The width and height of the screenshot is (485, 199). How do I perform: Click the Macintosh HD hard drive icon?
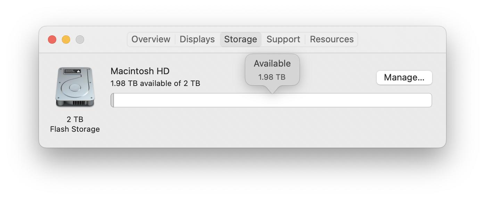(x=75, y=87)
